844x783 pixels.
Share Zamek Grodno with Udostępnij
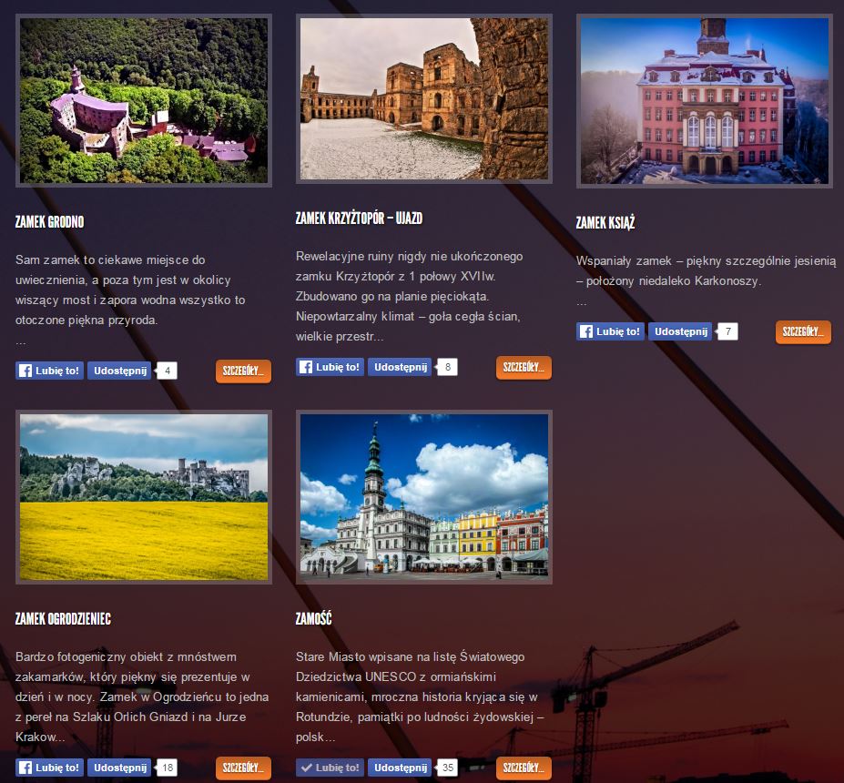click(x=119, y=371)
